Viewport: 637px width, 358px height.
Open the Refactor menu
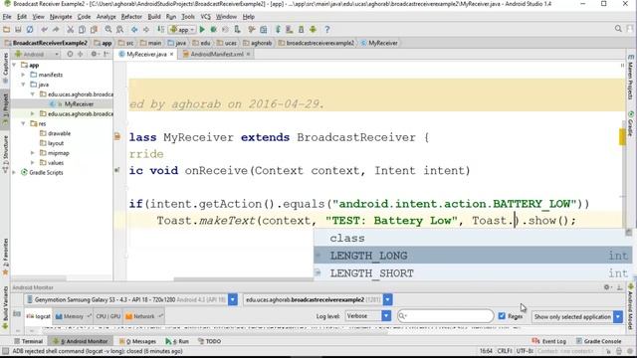click(131, 17)
